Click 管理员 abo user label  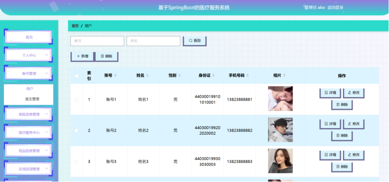(x=315, y=7)
